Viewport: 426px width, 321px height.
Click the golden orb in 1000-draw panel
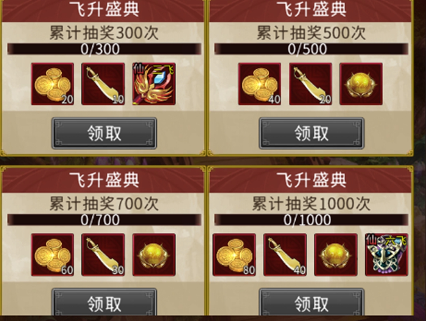[x=336, y=255]
